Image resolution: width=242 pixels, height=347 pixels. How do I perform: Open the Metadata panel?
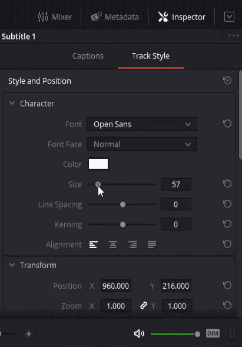pyautogui.click(x=115, y=17)
